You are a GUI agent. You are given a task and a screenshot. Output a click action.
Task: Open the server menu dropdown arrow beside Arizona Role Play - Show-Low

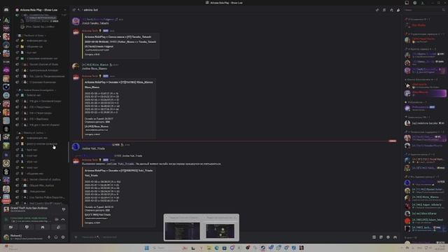[x=65, y=10]
